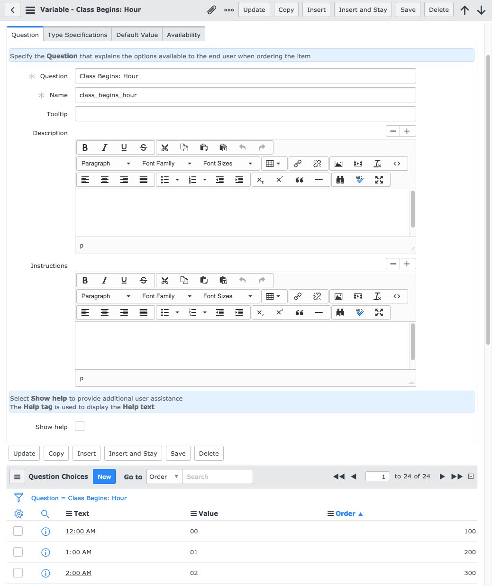Click the Update button in header
492x586 pixels.
pos(254,10)
